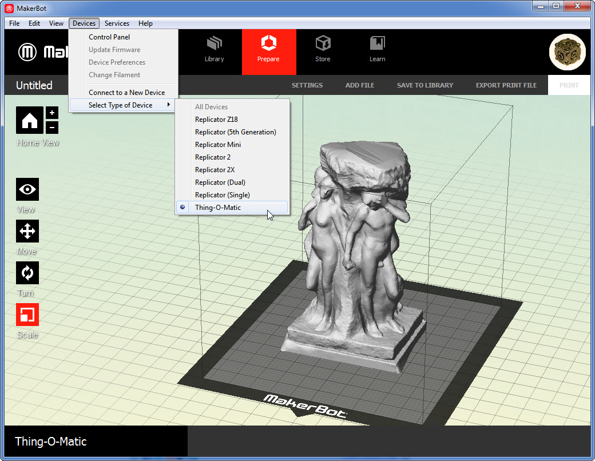The height and width of the screenshot is (461, 595).
Task: Open the Services menu
Action: (117, 23)
